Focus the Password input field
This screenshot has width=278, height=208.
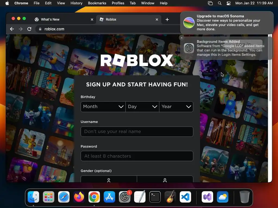[137, 156]
